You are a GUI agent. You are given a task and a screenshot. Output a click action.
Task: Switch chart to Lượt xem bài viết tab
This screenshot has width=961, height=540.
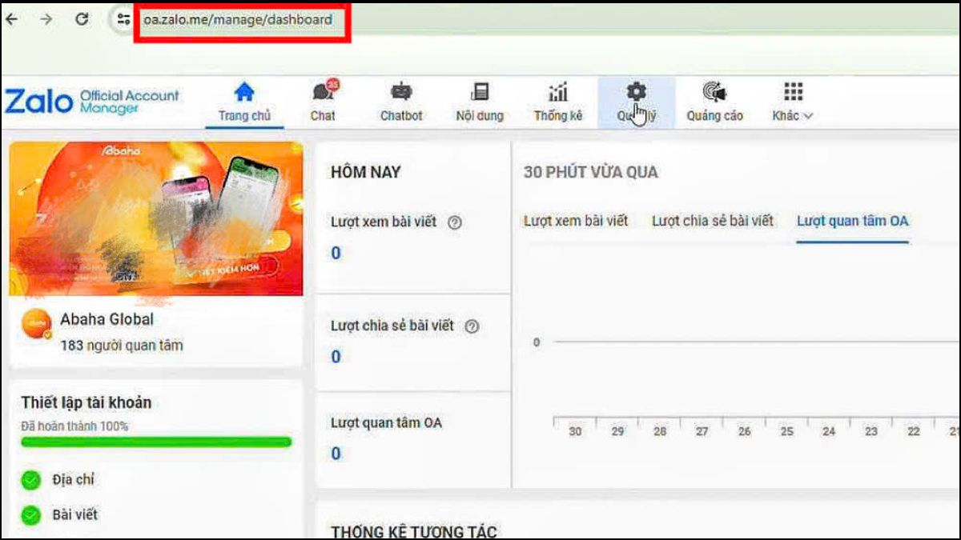[576, 221]
